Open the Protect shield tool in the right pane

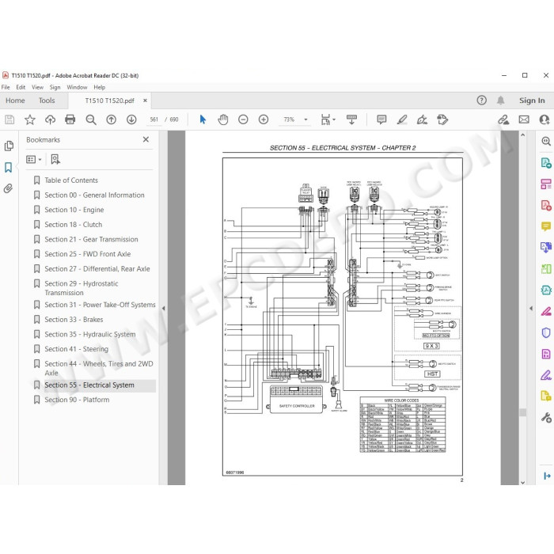pos(546,332)
